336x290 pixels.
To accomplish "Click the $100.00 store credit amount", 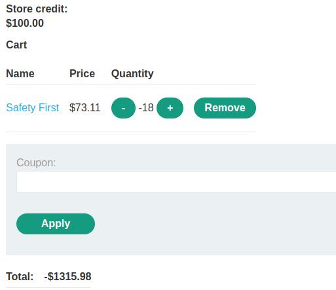I will point(25,23).
